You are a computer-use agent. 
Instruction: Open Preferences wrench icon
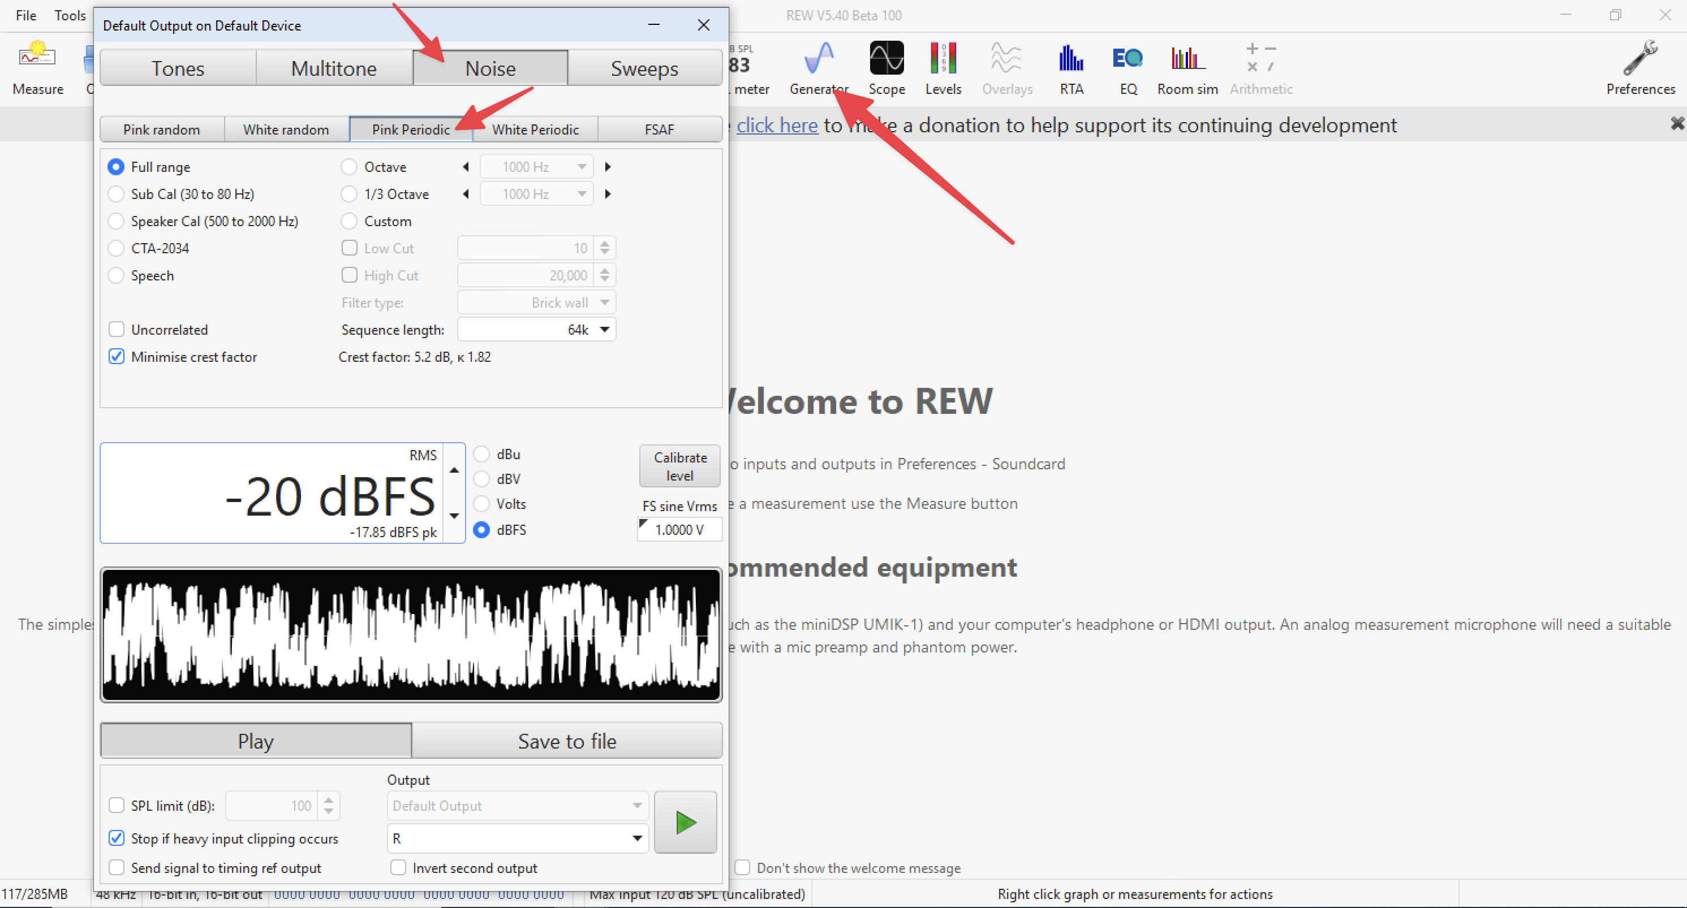(1639, 59)
